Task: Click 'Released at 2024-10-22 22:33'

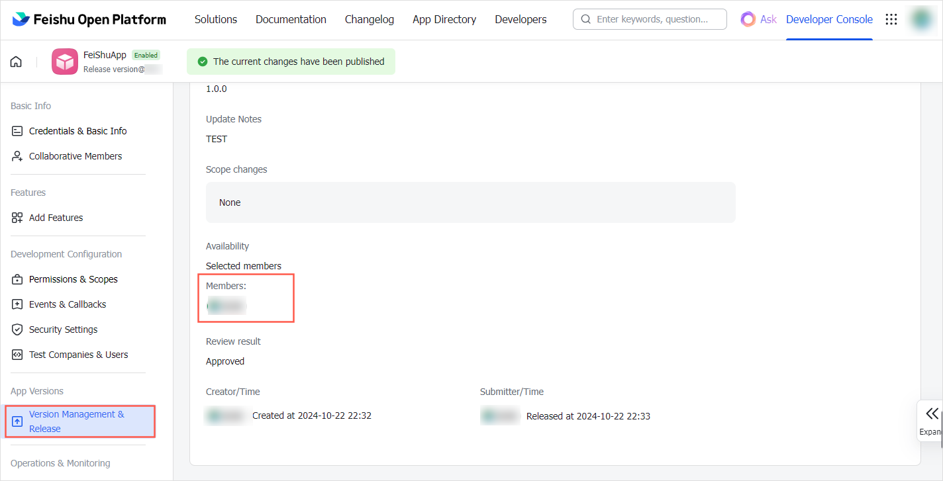Action: pos(588,416)
